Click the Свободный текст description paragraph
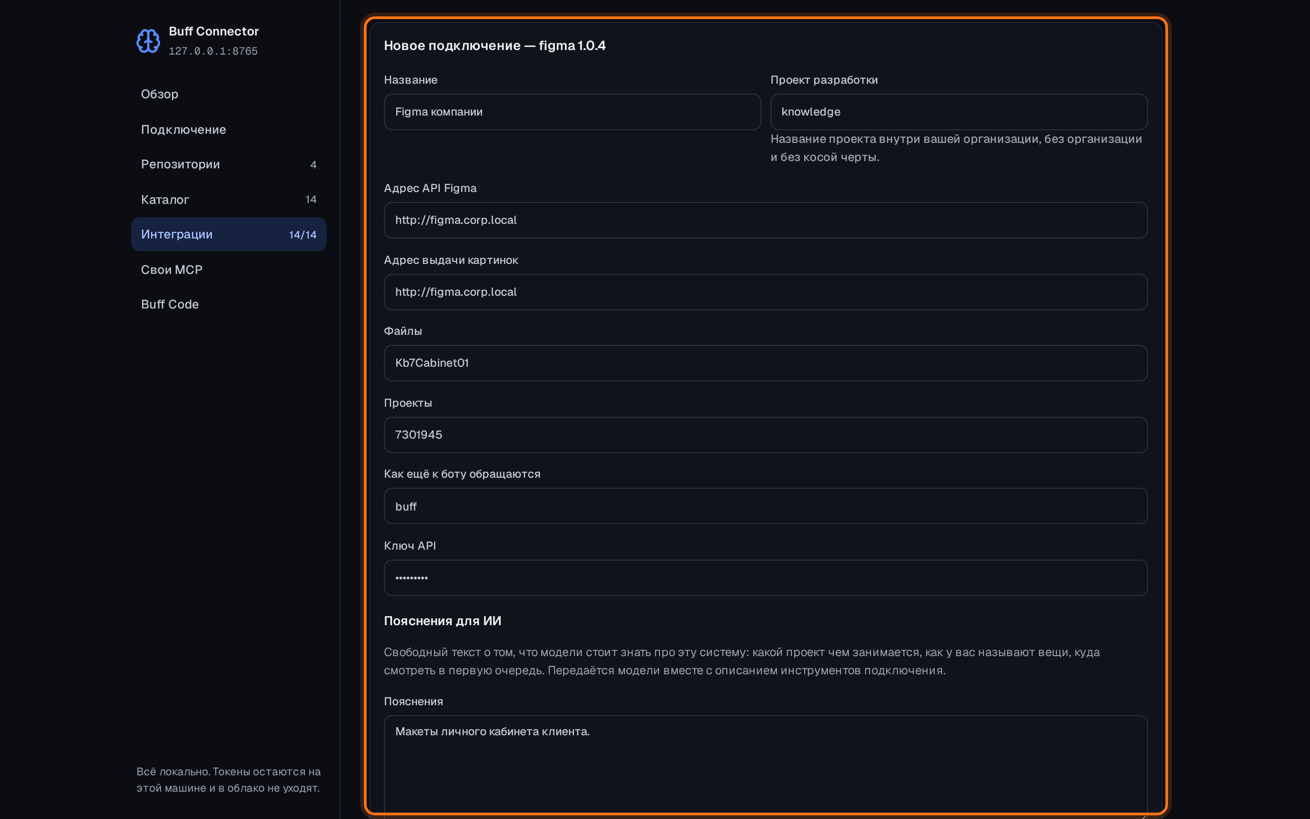 tap(741, 662)
